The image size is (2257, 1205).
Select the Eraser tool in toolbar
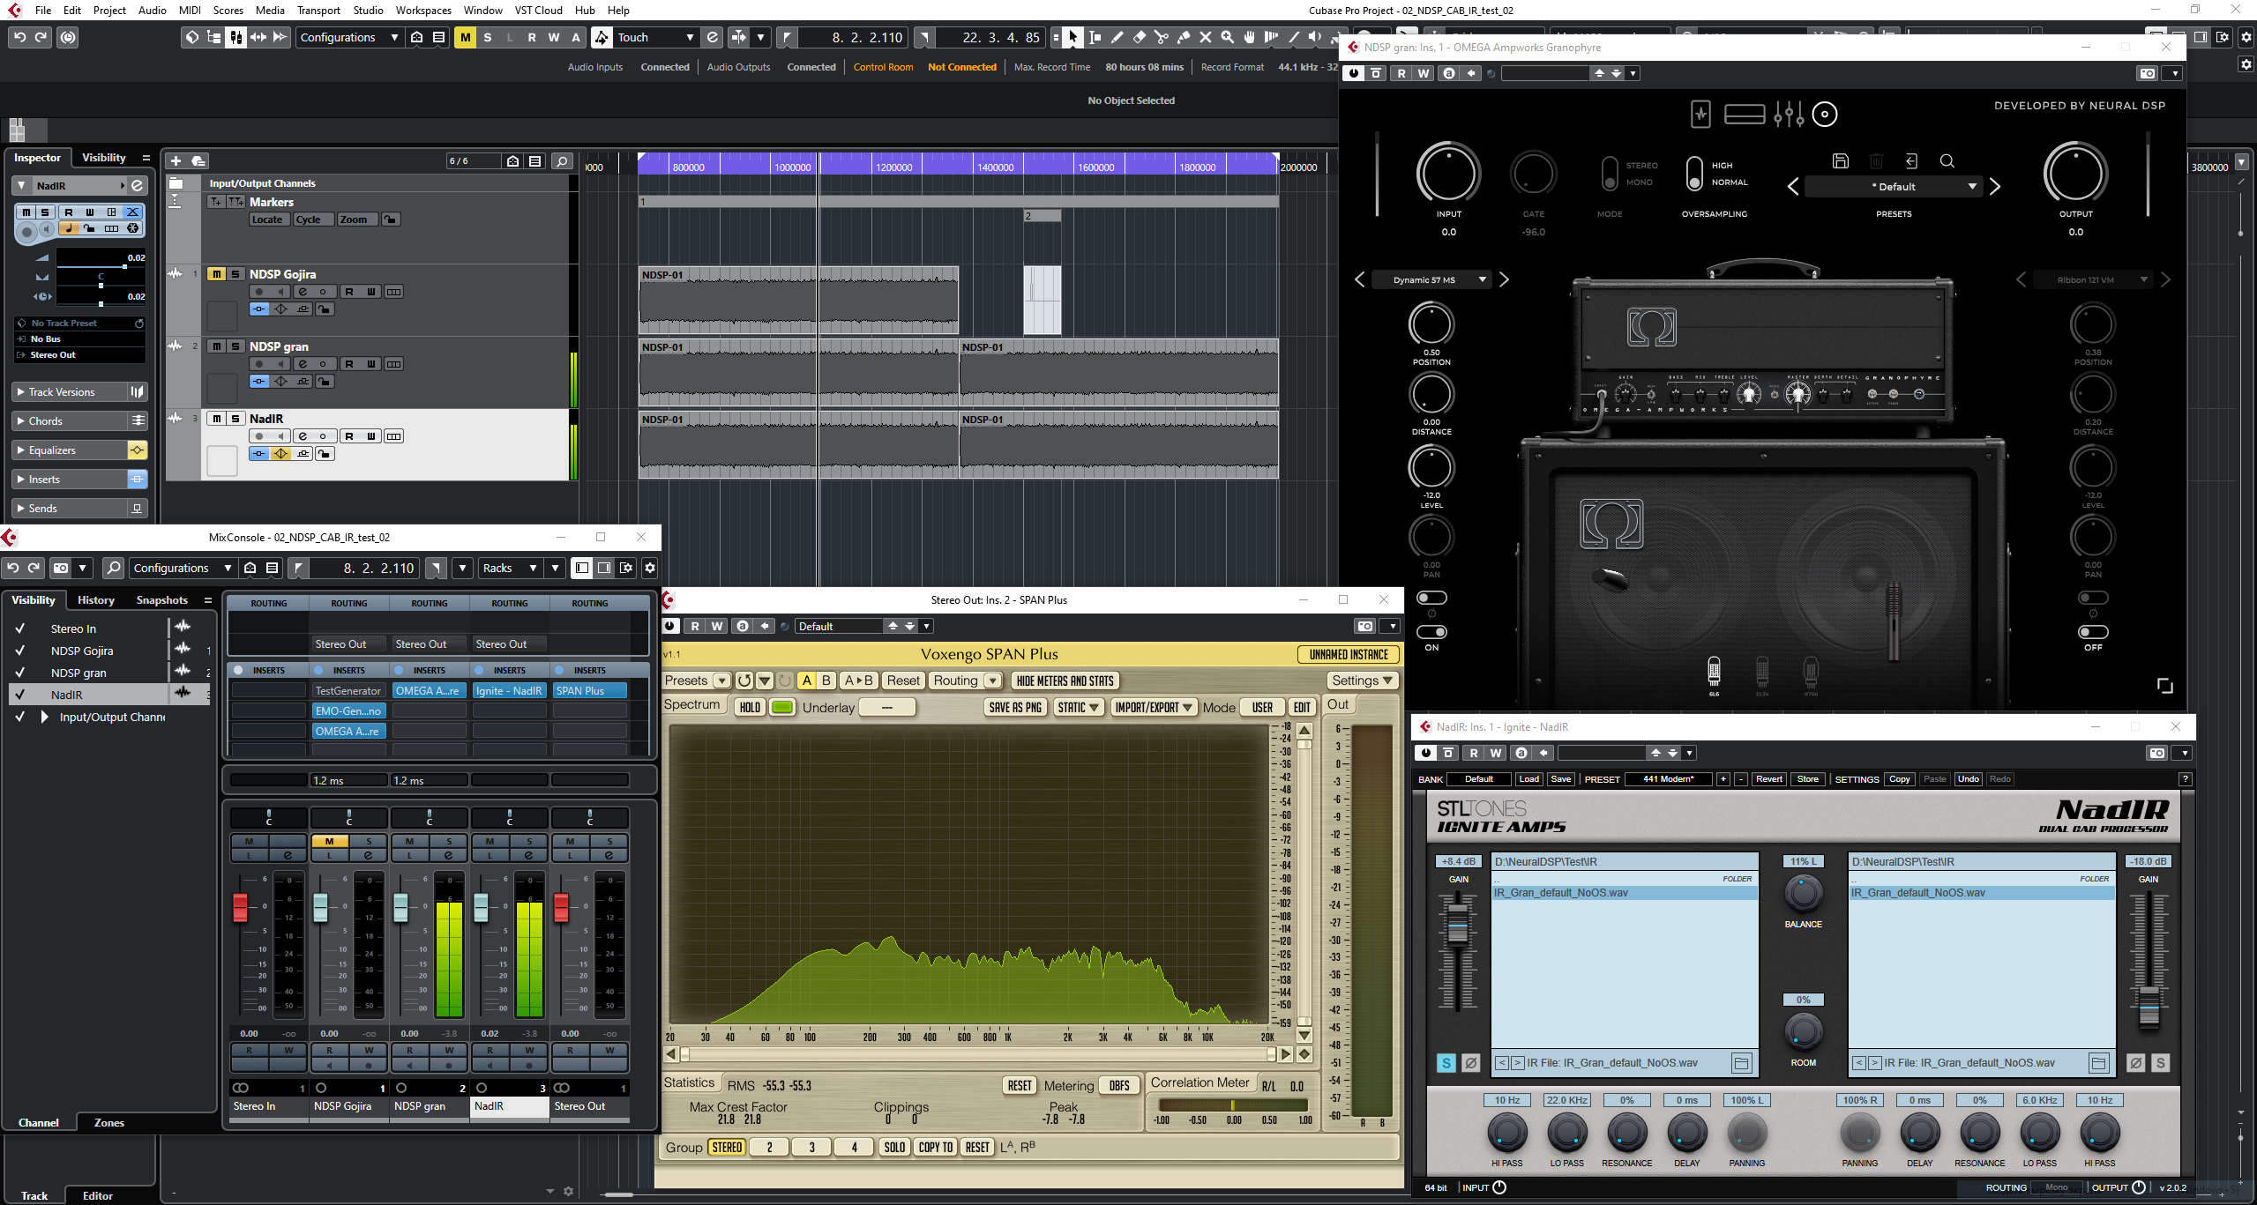(x=1139, y=37)
